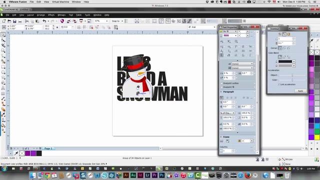Open the Effects menu

pyautogui.click(x=51, y=15)
